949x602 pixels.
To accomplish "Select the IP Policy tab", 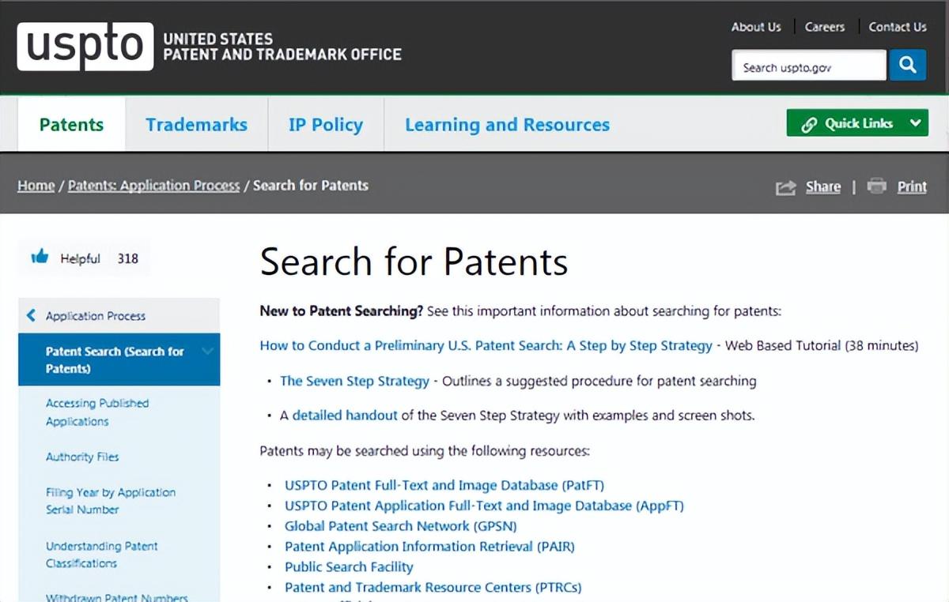I will pos(325,125).
